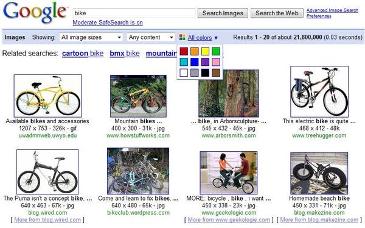Image resolution: width=365 pixels, height=228 pixels.
Task: Click the bmx bike related search
Action: click(125, 54)
